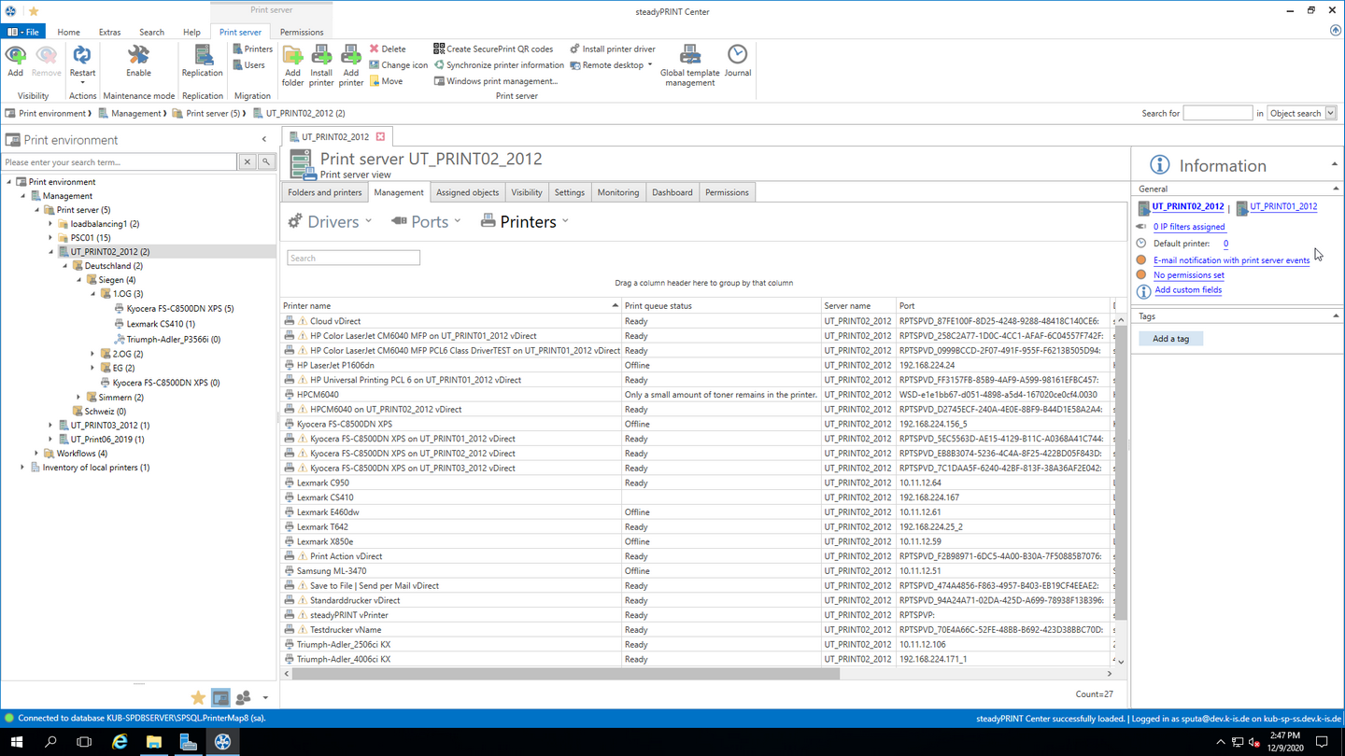This screenshot has height=756, width=1345.
Task: Collapse the Print environment panel
Action: click(264, 140)
